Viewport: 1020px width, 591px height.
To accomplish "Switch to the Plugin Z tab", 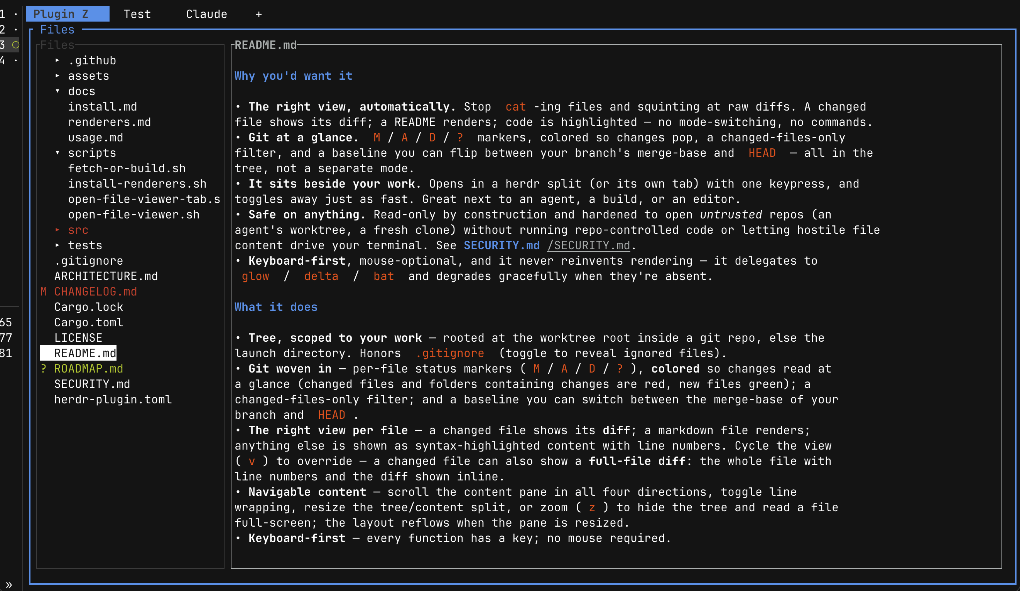I will click(68, 14).
